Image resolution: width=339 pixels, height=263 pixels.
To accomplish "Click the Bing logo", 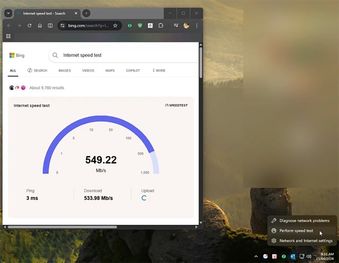I will 17,56.
